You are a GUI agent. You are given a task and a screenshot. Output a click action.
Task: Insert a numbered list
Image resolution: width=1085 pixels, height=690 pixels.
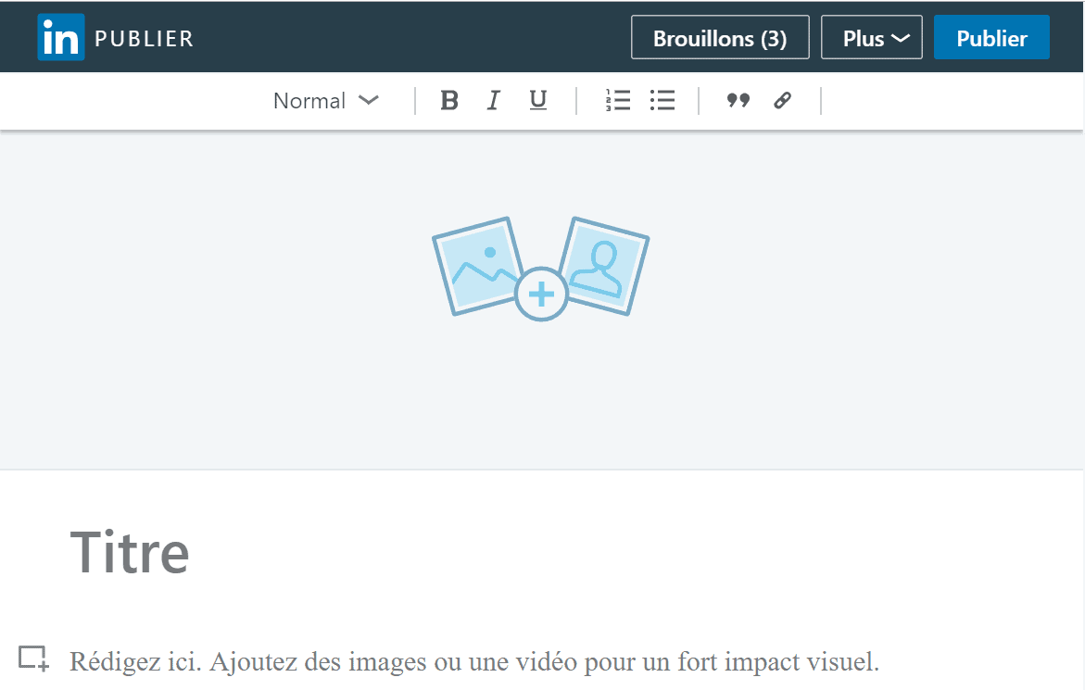[x=618, y=101]
